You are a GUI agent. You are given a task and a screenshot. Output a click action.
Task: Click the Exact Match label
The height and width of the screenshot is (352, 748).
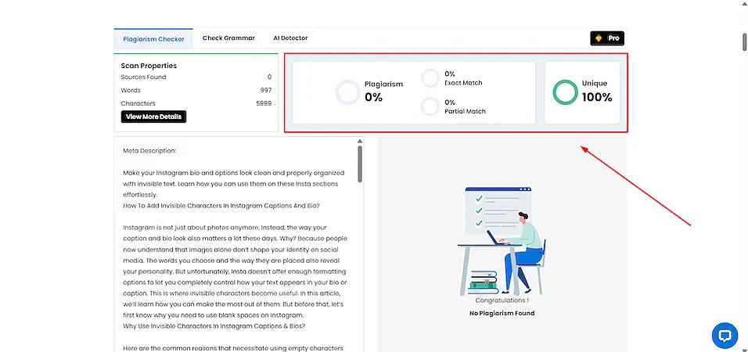463,83
